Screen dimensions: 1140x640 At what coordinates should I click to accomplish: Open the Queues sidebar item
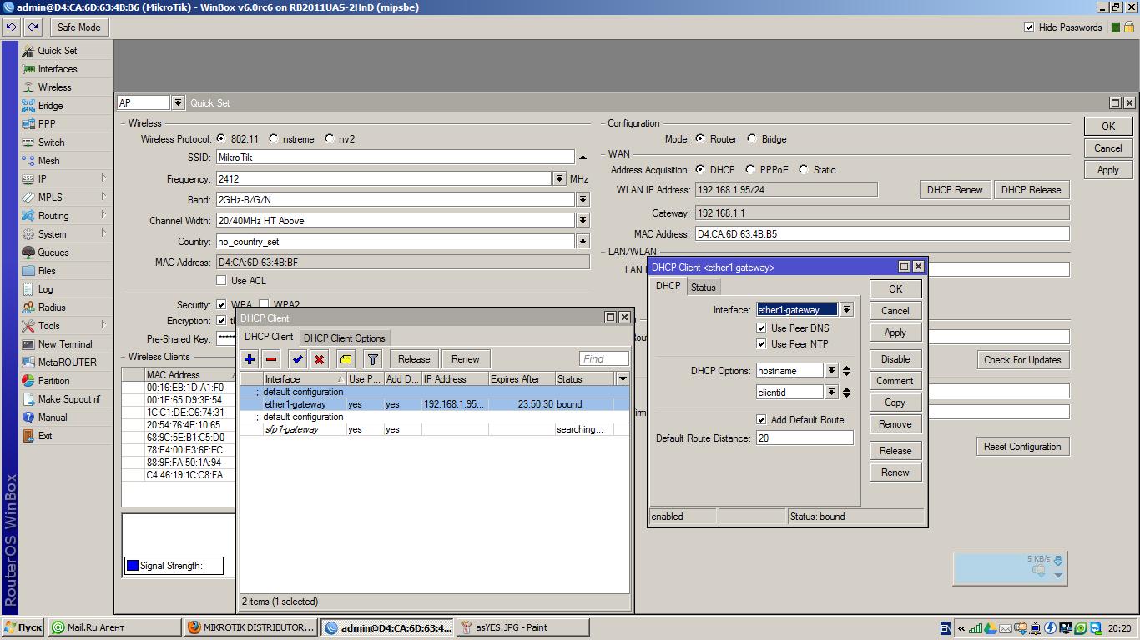[53, 252]
